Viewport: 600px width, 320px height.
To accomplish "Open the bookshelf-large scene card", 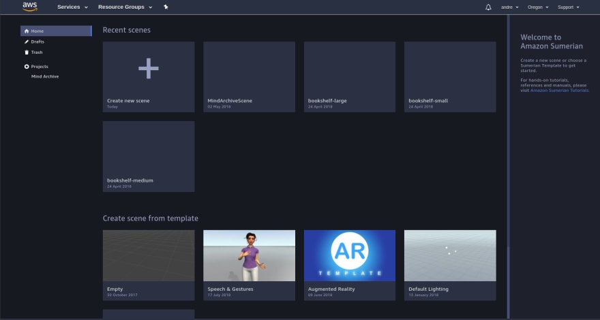I will [x=350, y=77].
